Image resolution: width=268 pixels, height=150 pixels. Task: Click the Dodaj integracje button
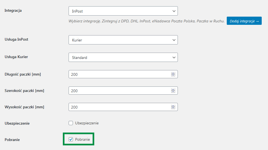coord(244,21)
